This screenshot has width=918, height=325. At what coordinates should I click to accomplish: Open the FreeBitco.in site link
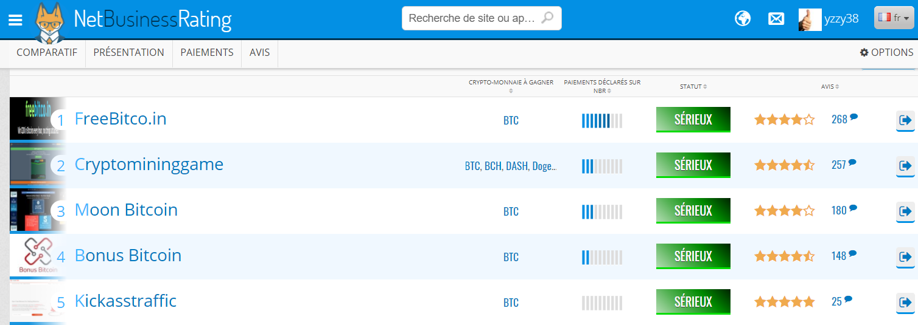tap(121, 118)
